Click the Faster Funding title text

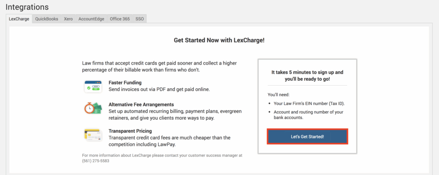click(x=125, y=83)
